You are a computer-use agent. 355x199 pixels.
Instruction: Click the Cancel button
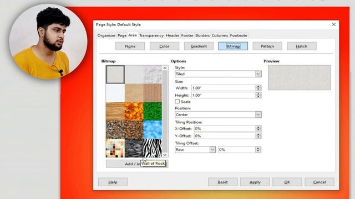click(x=319, y=182)
